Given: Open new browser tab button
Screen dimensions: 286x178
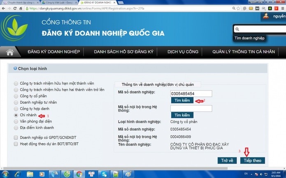Looking at the screenshot, I should pos(121,2).
